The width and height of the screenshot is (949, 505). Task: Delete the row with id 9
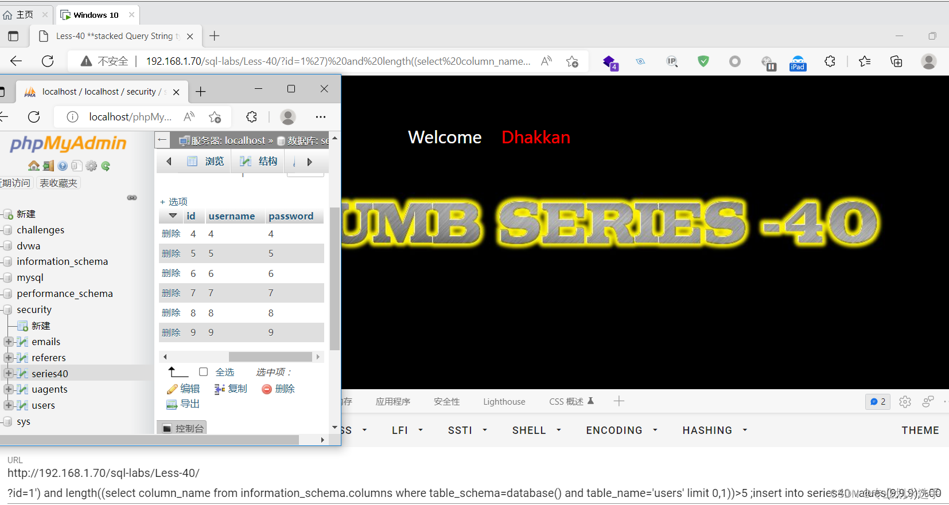[x=171, y=332]
